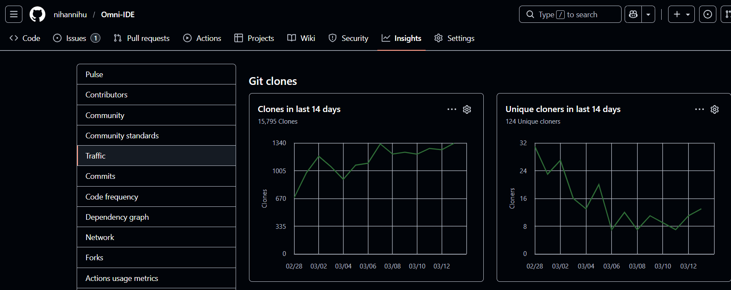The height and width of the screenshot is (290, 731).
Task: Open the Unique cloners three-dot menu
Action: click(x=700, y=109)
